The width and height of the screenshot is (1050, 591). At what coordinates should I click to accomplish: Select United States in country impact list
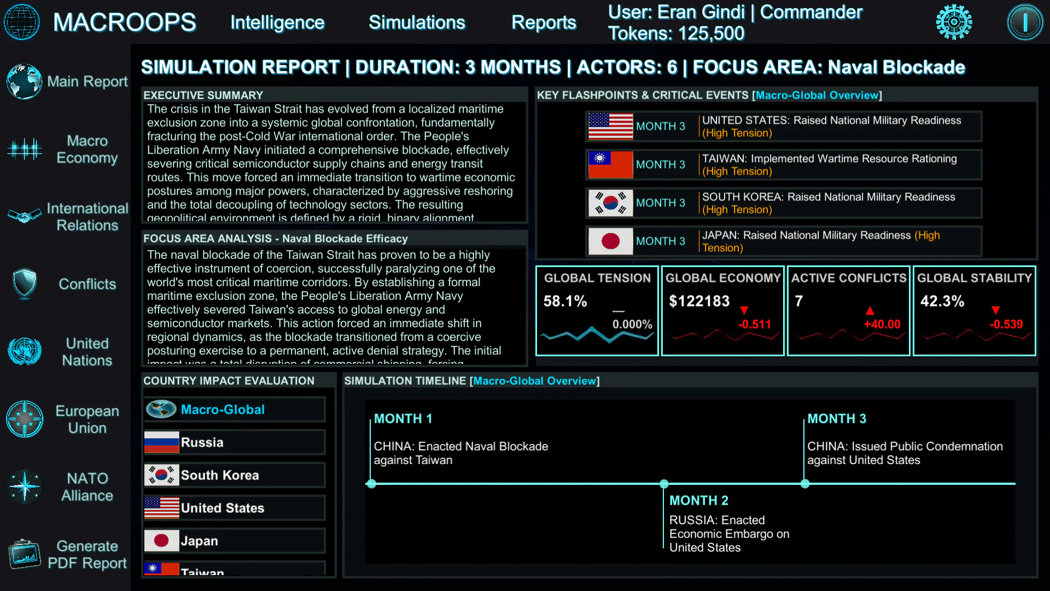pos(235,508)
